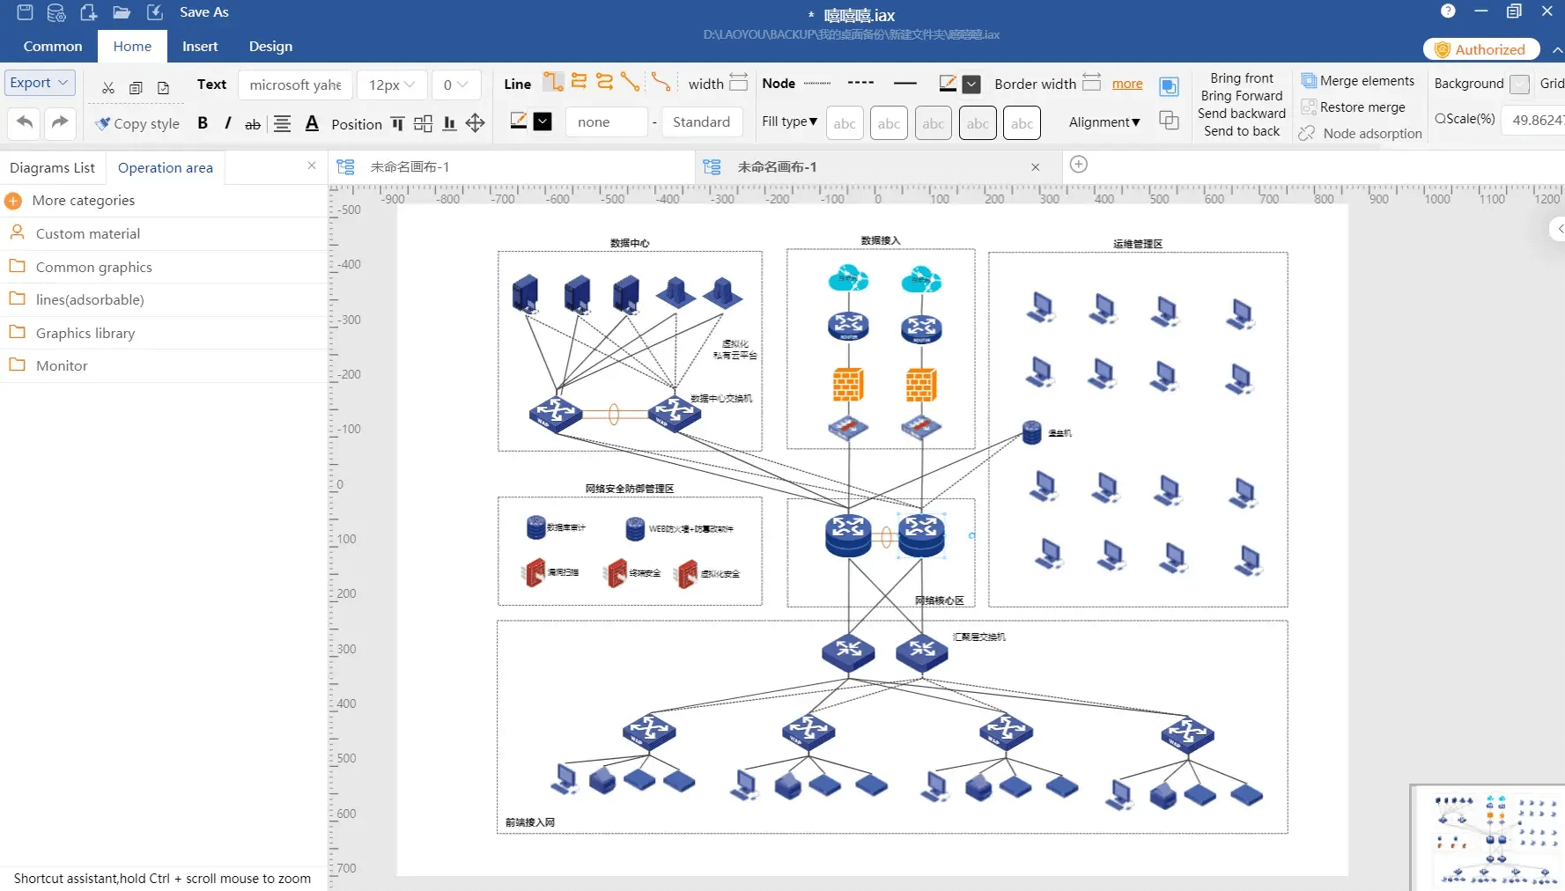Click Bring front

click(1242, 78)
